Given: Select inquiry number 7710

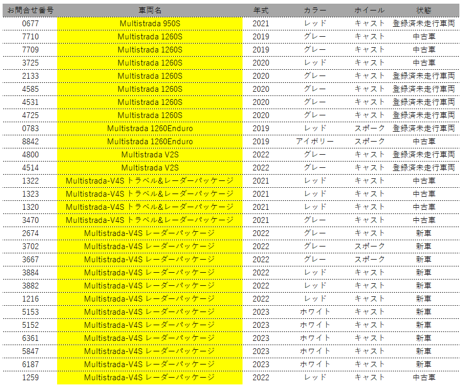Looking at the screenshot, I should (30, 37).
